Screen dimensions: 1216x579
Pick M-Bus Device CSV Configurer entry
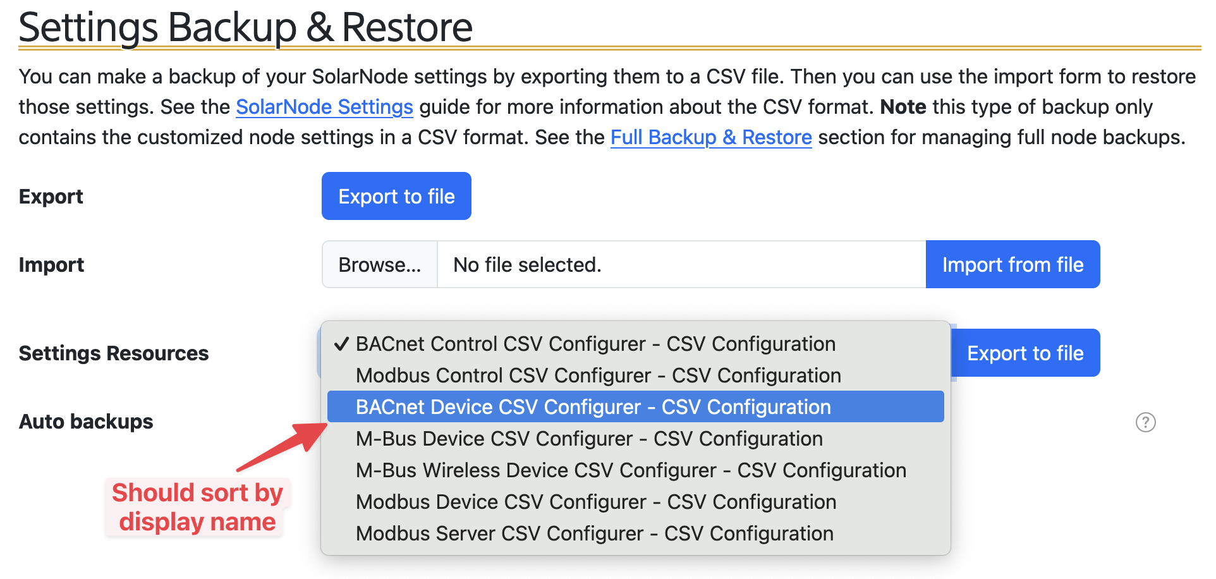pyautogui.click(x=588, y=439)
